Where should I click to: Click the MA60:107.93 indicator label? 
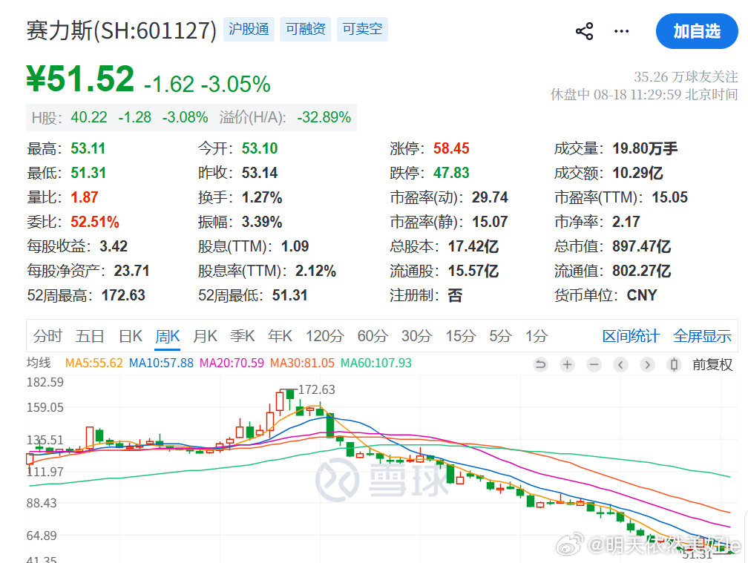(376, 363)
